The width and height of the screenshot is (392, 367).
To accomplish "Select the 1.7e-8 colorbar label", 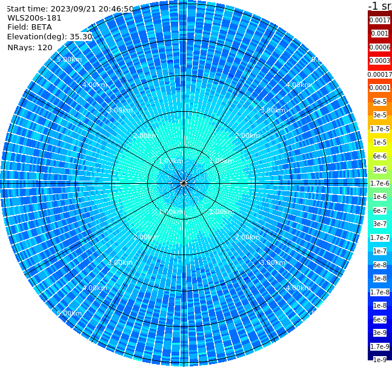I will (380, 292).
